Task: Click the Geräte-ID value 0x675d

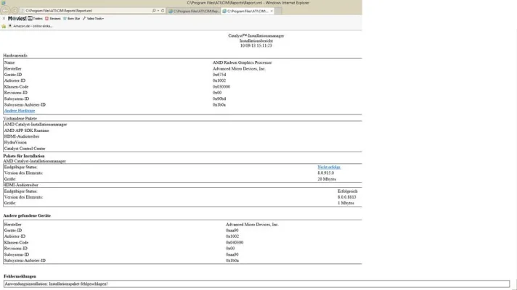Action: click(219, 75)
